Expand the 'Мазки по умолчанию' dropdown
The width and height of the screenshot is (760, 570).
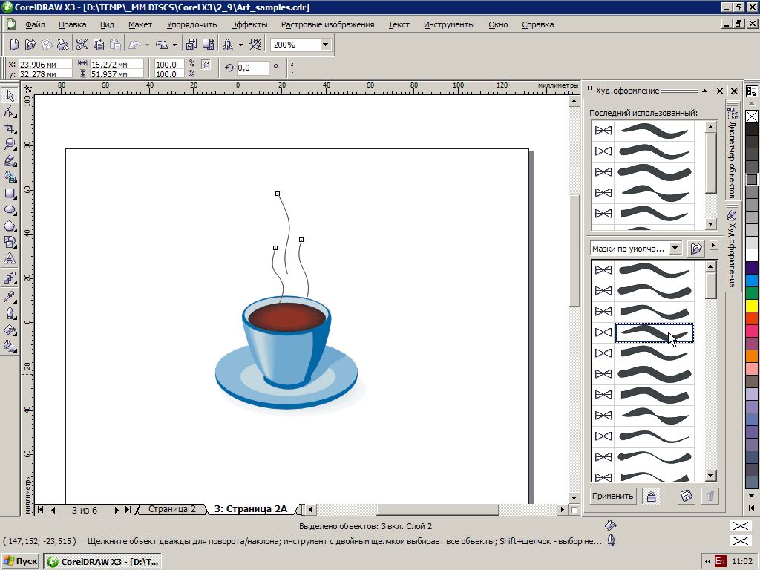[675, 248]
